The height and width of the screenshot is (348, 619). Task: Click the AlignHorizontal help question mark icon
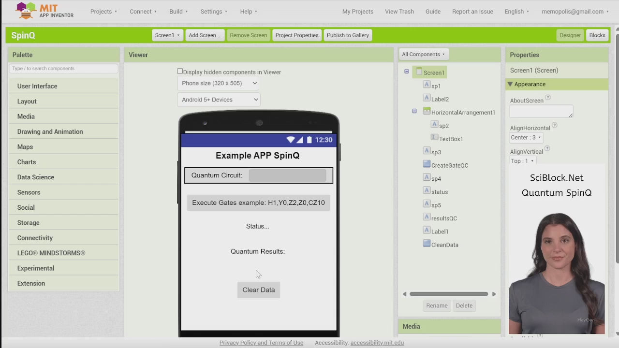point(555,126)
